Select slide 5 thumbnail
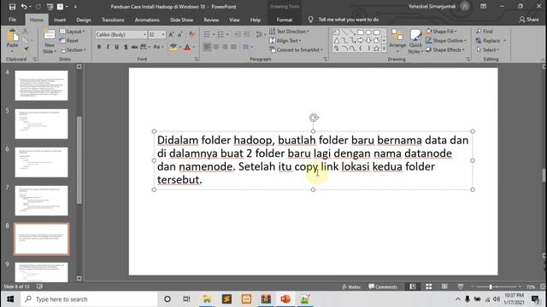The height and width of the screenshot is (307, 547). (x=42, y=124)
